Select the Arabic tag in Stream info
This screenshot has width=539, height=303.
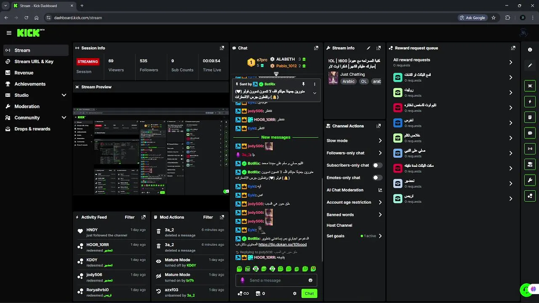coord(348,82)
